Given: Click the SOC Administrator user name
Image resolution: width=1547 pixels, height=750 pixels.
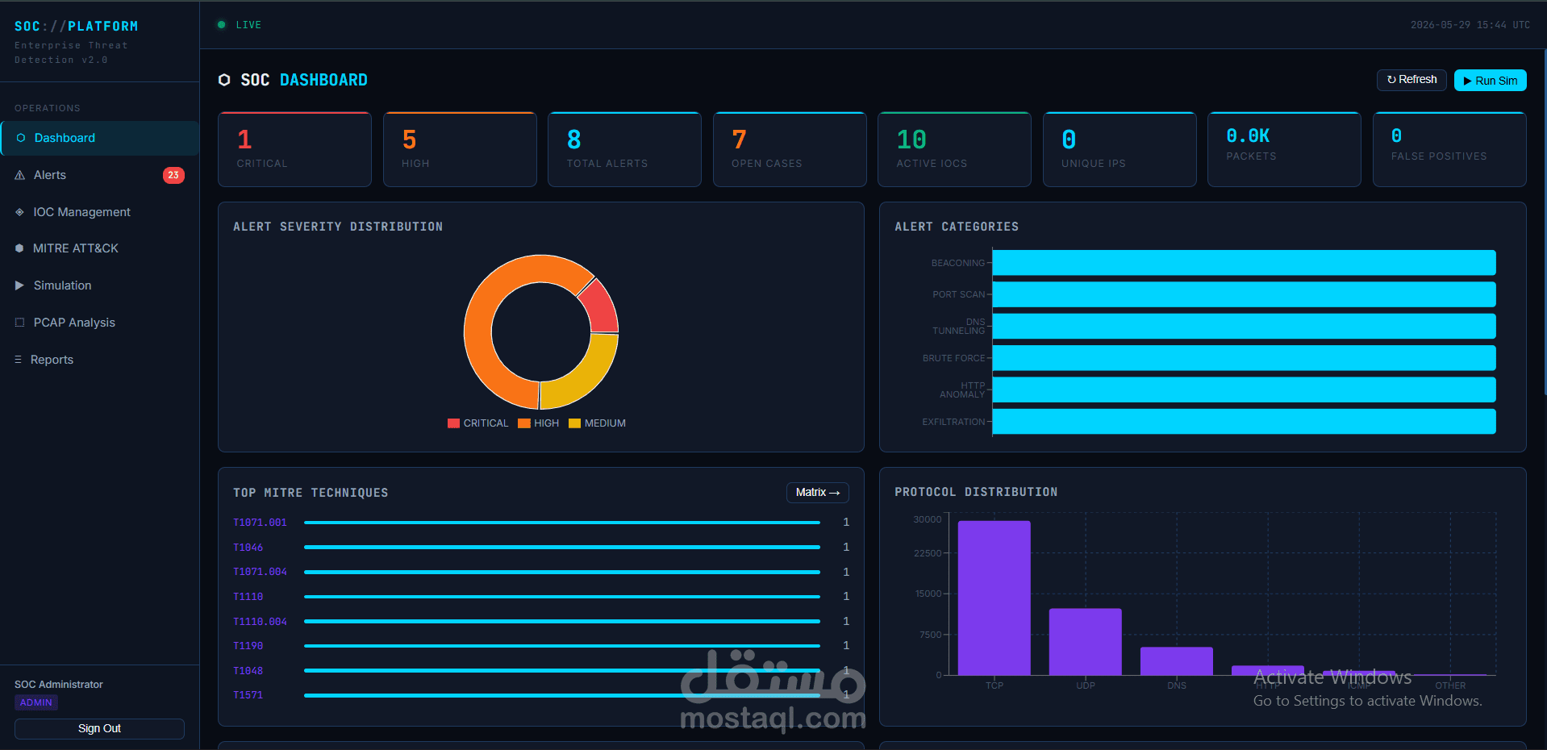Looking at the screenshot, I should click(x=59, y=685).
